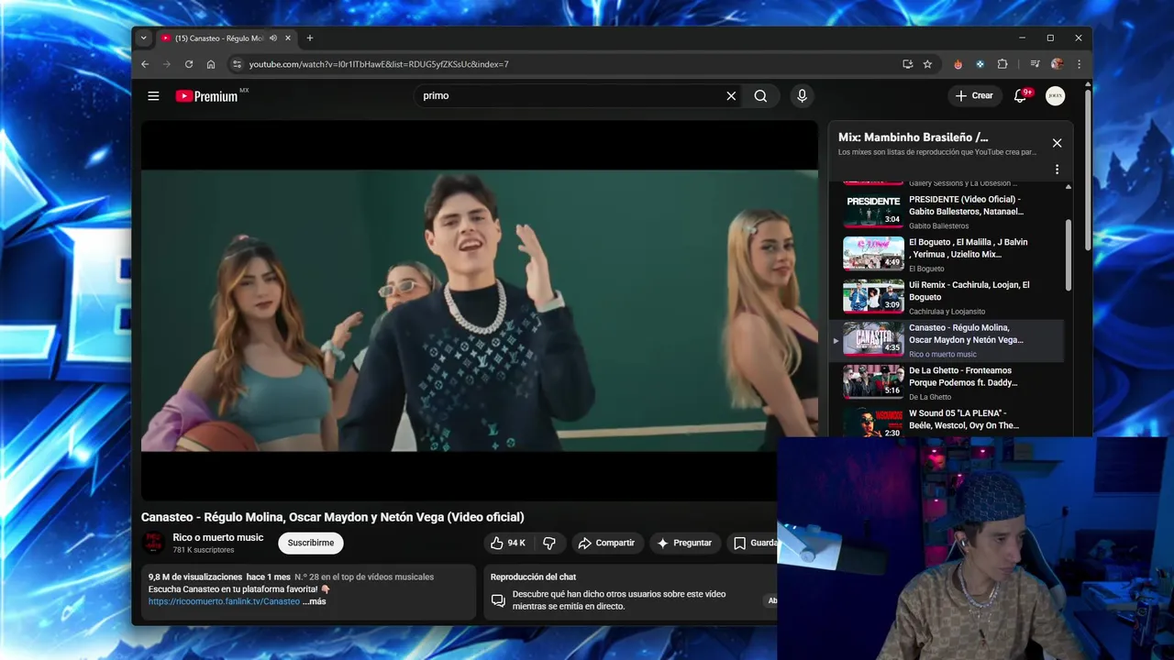Bookmark this page with star icon
Screen dimensions: 1174x660
927,64
